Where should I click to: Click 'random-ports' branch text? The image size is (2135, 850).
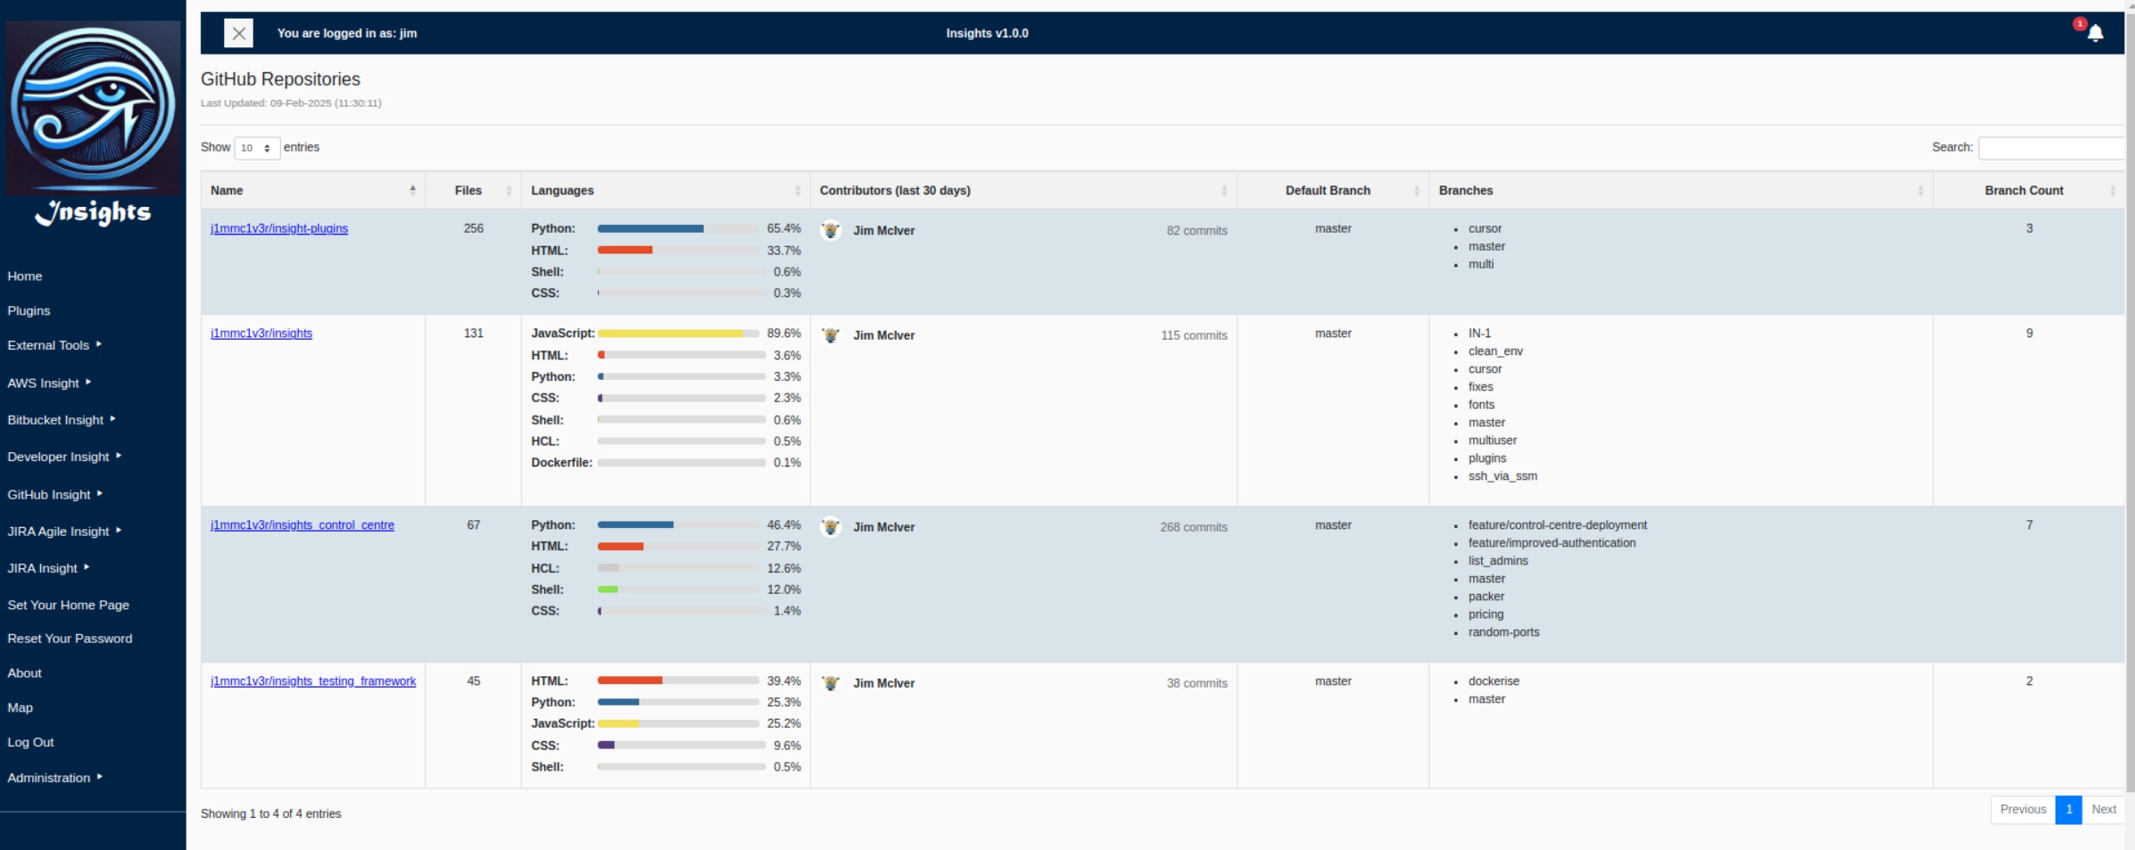point(1503,632)
